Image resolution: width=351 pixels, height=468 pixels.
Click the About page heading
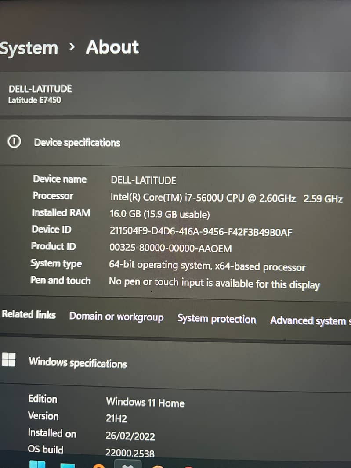[112, 47]
